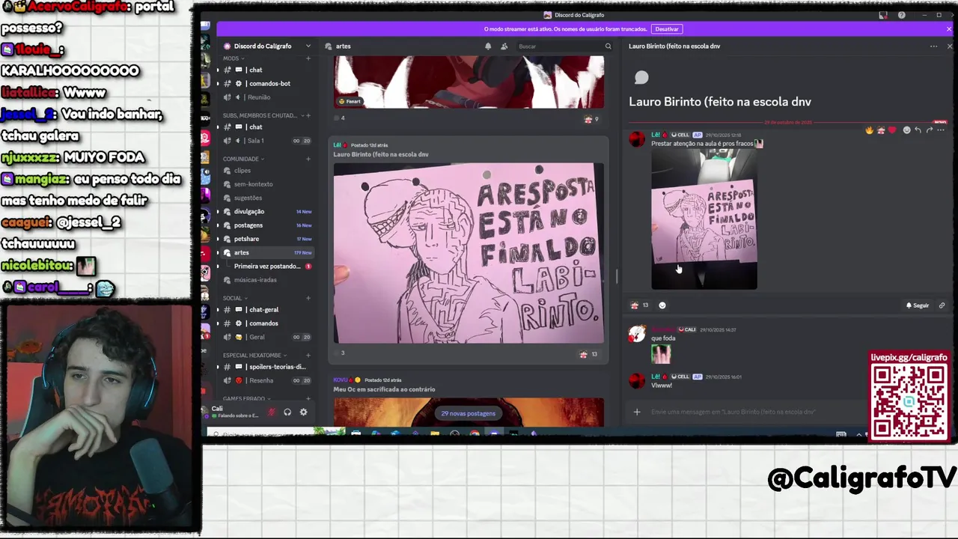Dismiss the streamer mode banner with X
The width and height of the screenshot is (958, 539).
click(949, 29)
